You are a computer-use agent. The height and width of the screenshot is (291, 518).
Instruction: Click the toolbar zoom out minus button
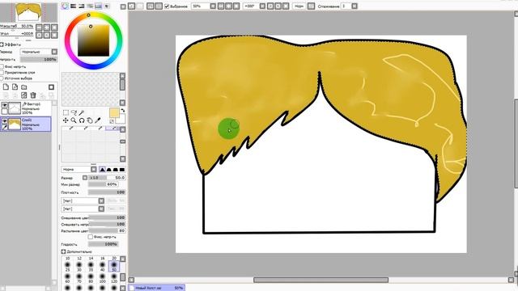tap(221, 6)
